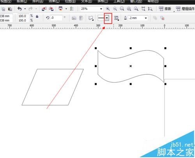Image resolution: width=195 pixels, height=158 pixels.
Task: Click the application launcher icon
Action: tap(60, 9)
